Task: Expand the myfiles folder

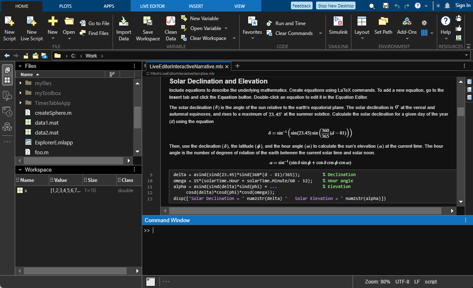Action: [x=20, y=83]
